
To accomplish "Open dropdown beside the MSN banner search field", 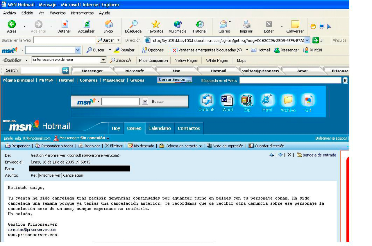I will coord(145,101).
